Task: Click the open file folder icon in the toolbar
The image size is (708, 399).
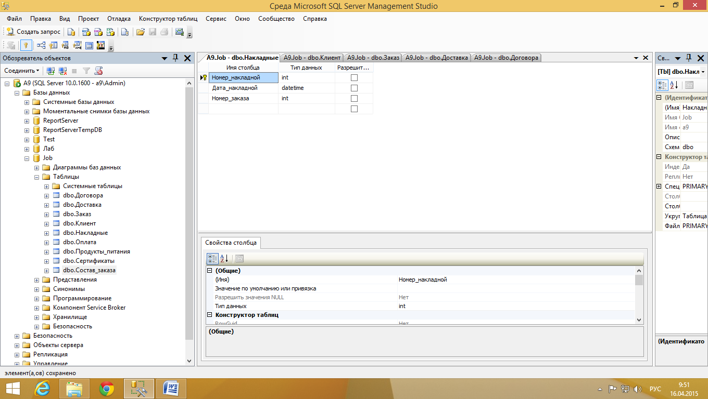Action: coord(140,32)
